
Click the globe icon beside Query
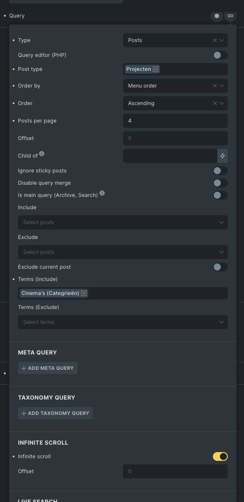[x=217, y=16]
